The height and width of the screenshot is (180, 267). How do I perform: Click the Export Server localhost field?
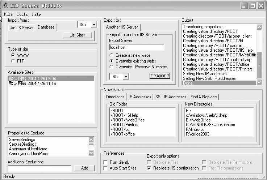[x=137, y=47]
